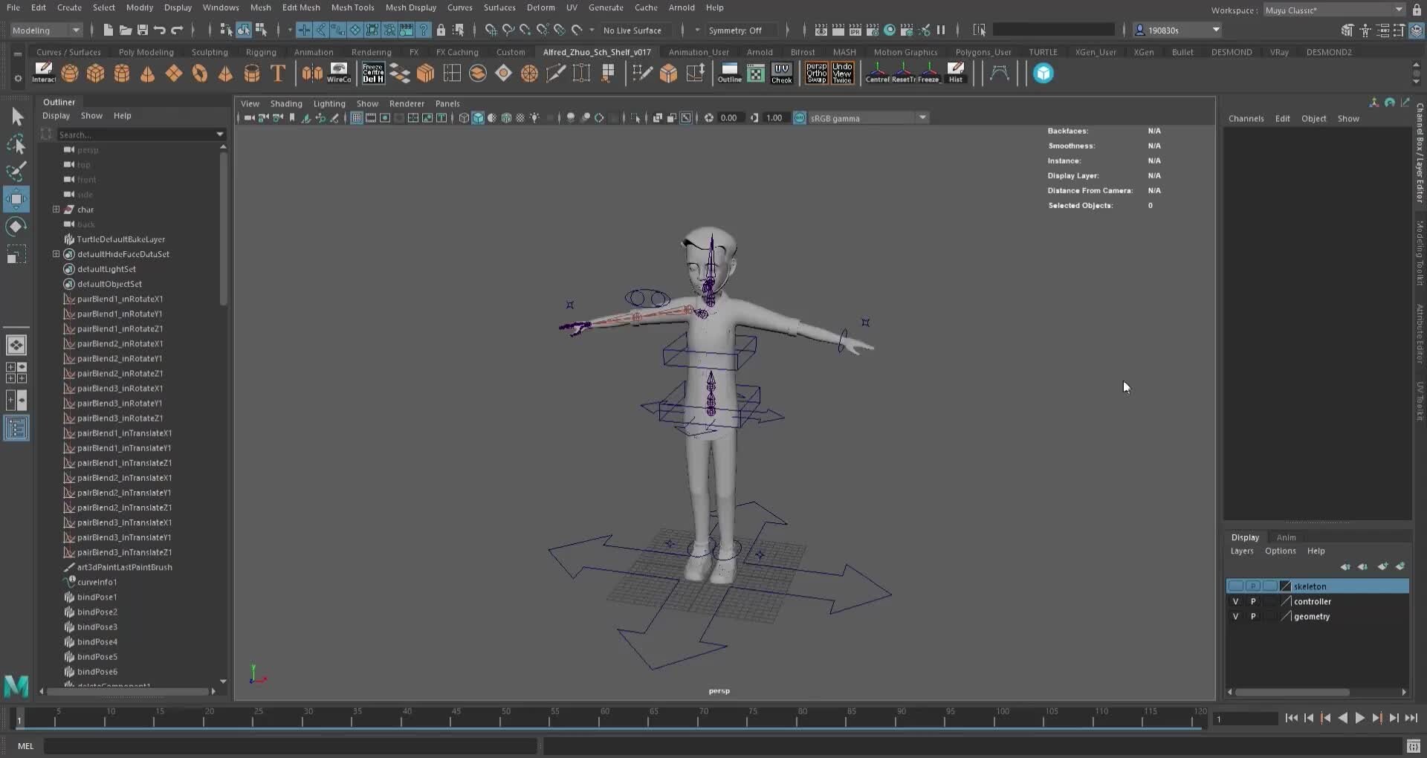Viewport: 1427px width, 758px height.
Task: Activate the Persp Ortho Swap shelf item
Action: (817, 73)
